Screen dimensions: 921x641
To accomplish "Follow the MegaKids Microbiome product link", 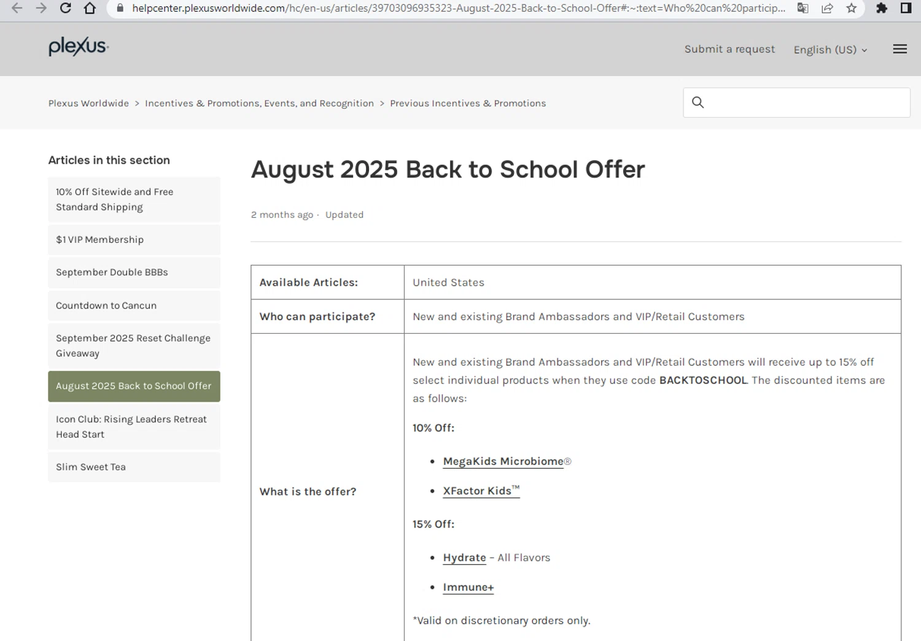I will pyautogui.click(x=503, y=461).
